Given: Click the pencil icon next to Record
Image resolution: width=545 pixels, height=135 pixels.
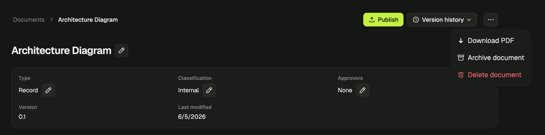Looking at the screenshot, I should 48,90.
